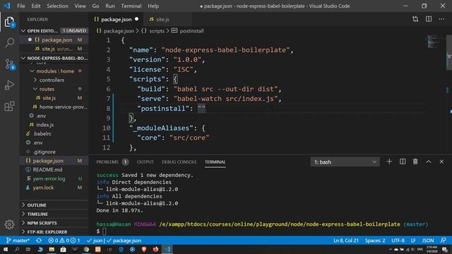This screenshot has height=254, width=452.
Task: Open the File menu
Action: point(21,6)
